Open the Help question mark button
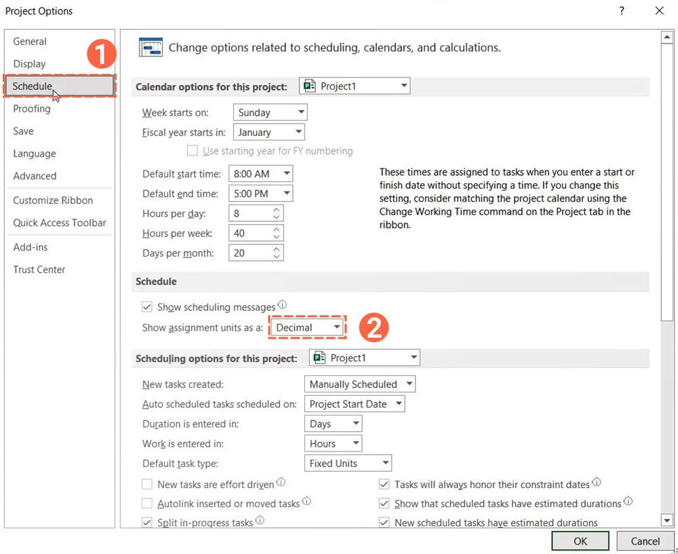Image resolution: width=678 pixels, height=554 pixels. (x=622, y=11)
